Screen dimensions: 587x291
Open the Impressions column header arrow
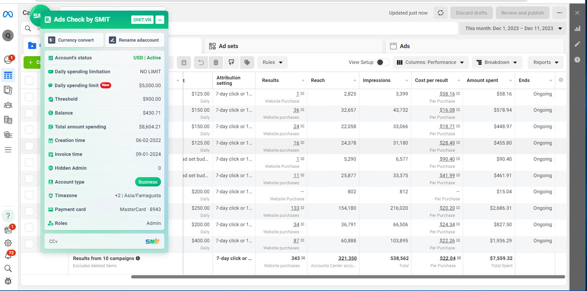[x=407, y=81]
